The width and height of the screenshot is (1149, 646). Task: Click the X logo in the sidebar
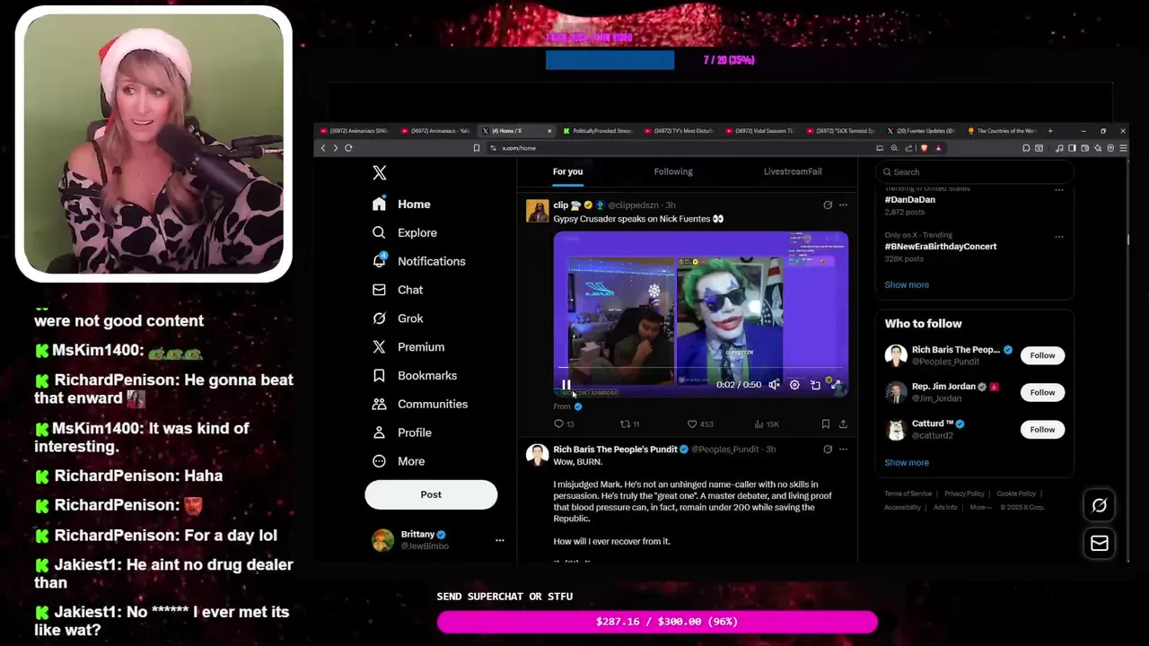[379, 172]
